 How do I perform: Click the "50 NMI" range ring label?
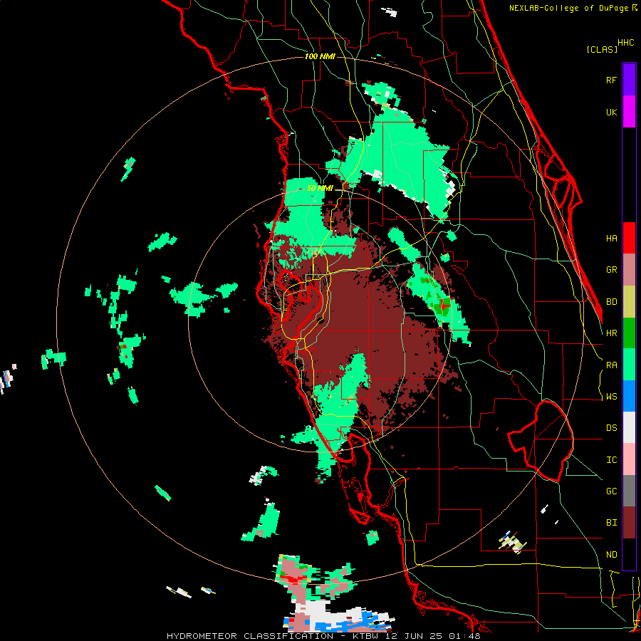click(320, 189)
